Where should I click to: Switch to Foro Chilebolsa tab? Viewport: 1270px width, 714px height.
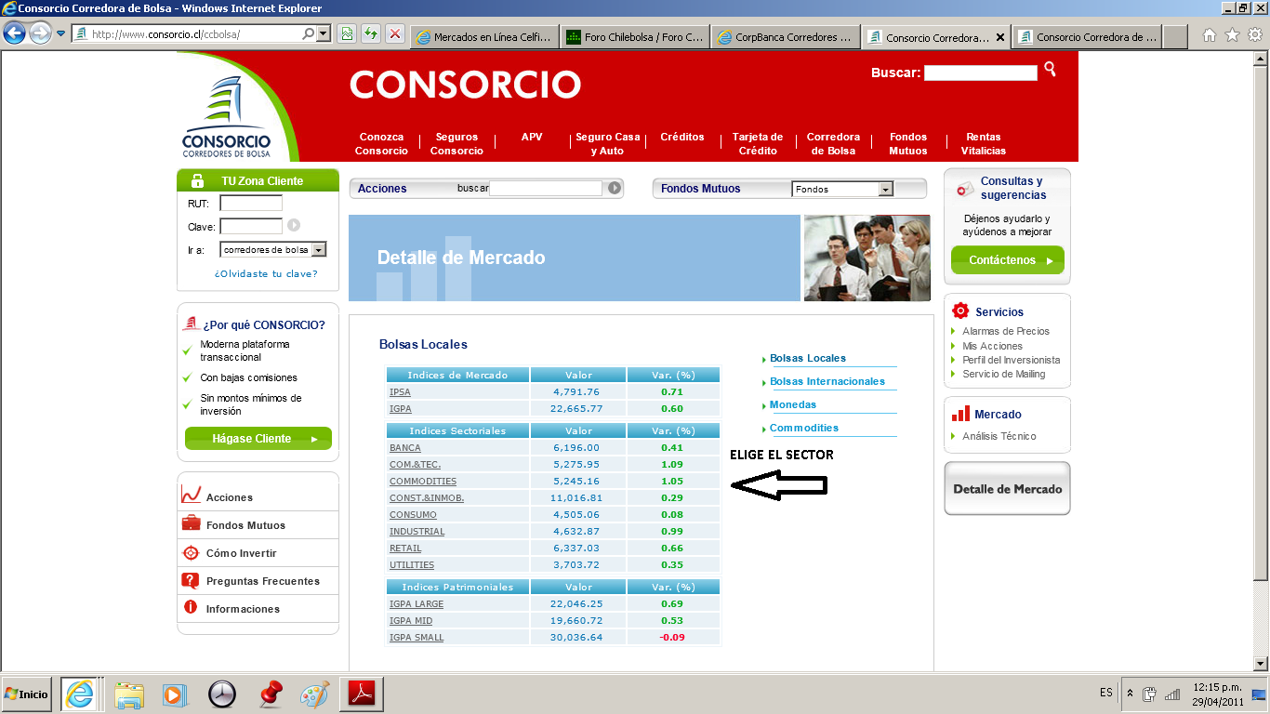tap(635, 37)
